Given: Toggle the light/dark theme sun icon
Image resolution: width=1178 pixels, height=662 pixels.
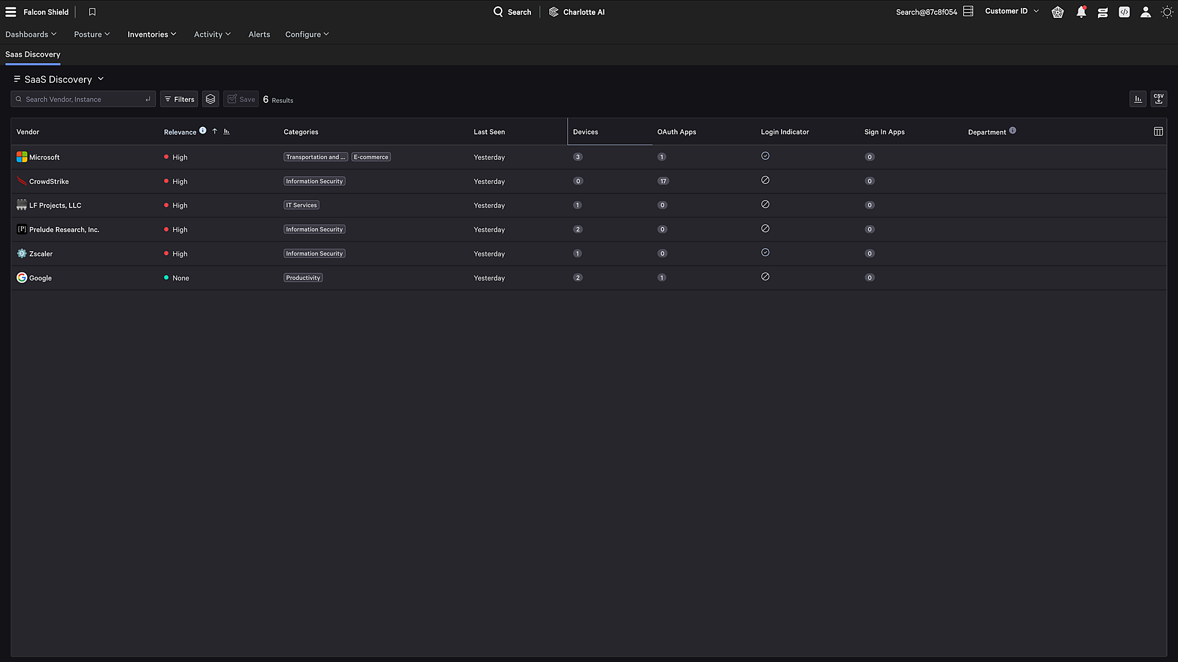Looking at the screenshot, I should 1166,12.
